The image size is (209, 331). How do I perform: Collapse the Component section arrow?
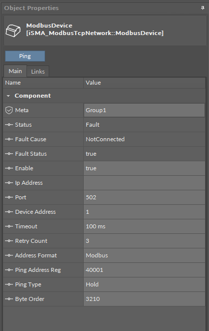[8, 96]
